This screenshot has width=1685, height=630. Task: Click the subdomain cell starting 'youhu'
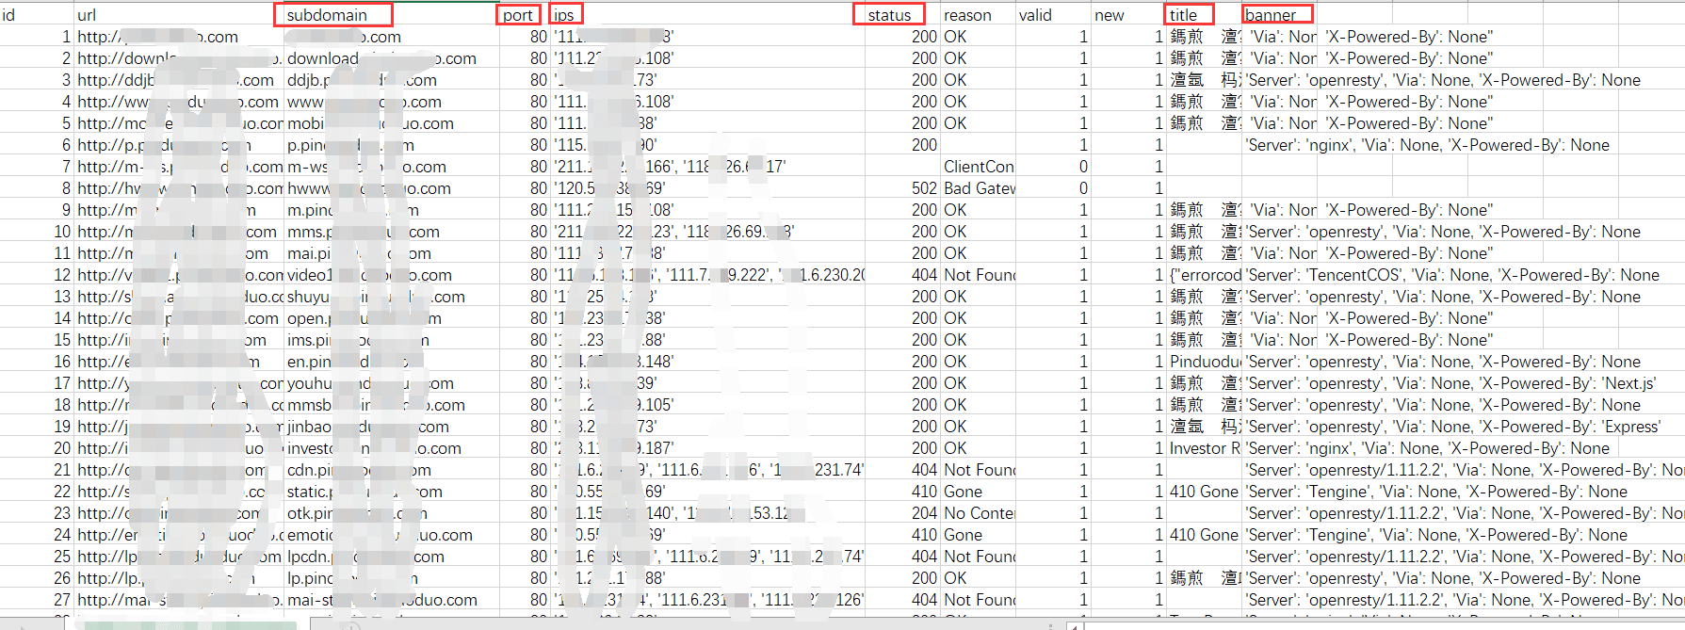click(391, 383)
